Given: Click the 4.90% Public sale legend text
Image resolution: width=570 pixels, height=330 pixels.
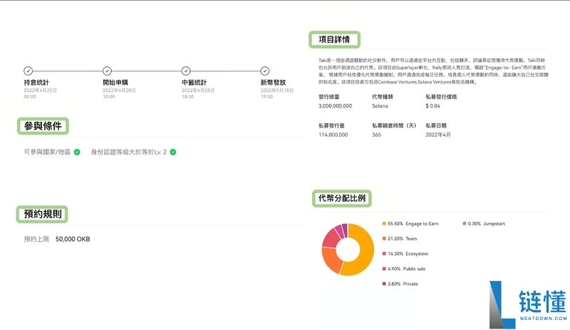Looking at the screenshot, I should (406, 269).
